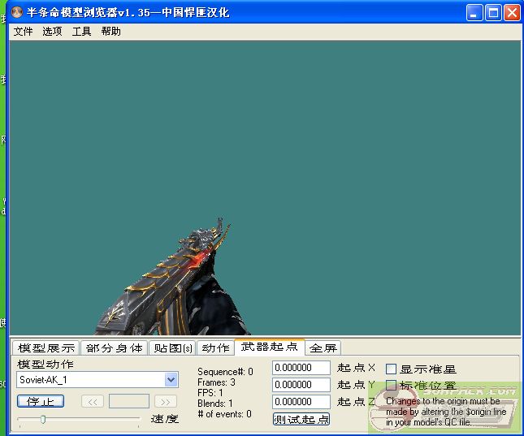The width and height of the screenshot is (524, 436).
Task: Switch to the 贴图(s) tab
Action: tap(173, 348)
